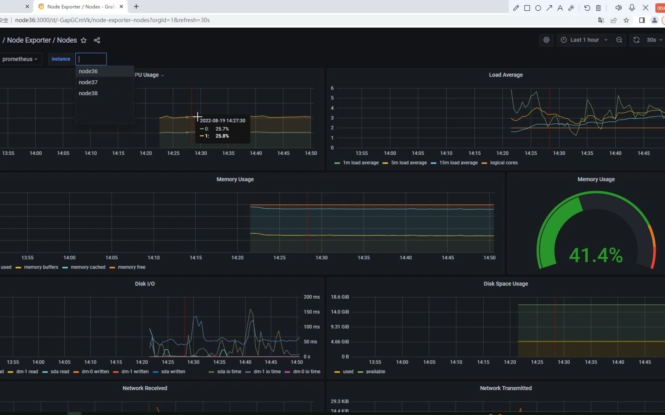The image size is (665, 415).
Task: Select the arrow drawing tool
Action: coord(550,8)
